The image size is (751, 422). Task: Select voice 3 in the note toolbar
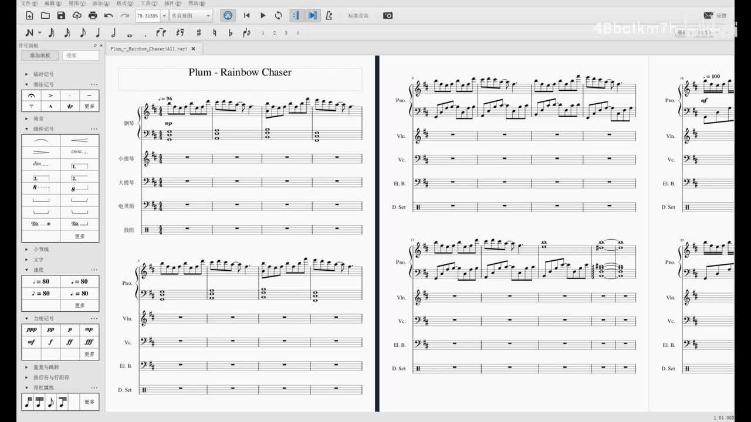[x=286, y=33]
